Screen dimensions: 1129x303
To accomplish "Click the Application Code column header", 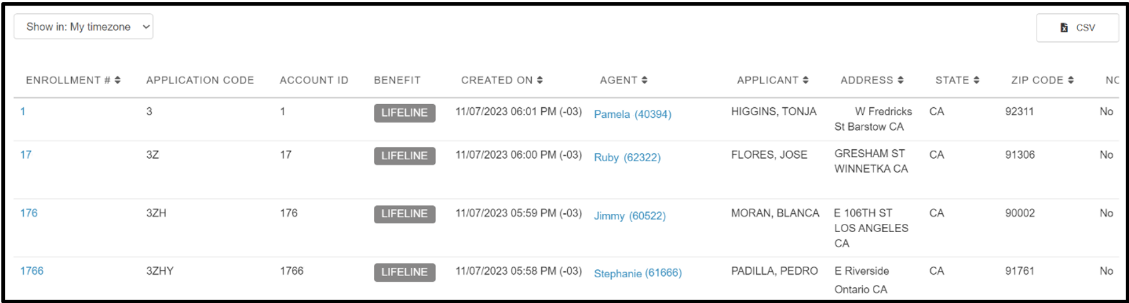I will [200, 80].
